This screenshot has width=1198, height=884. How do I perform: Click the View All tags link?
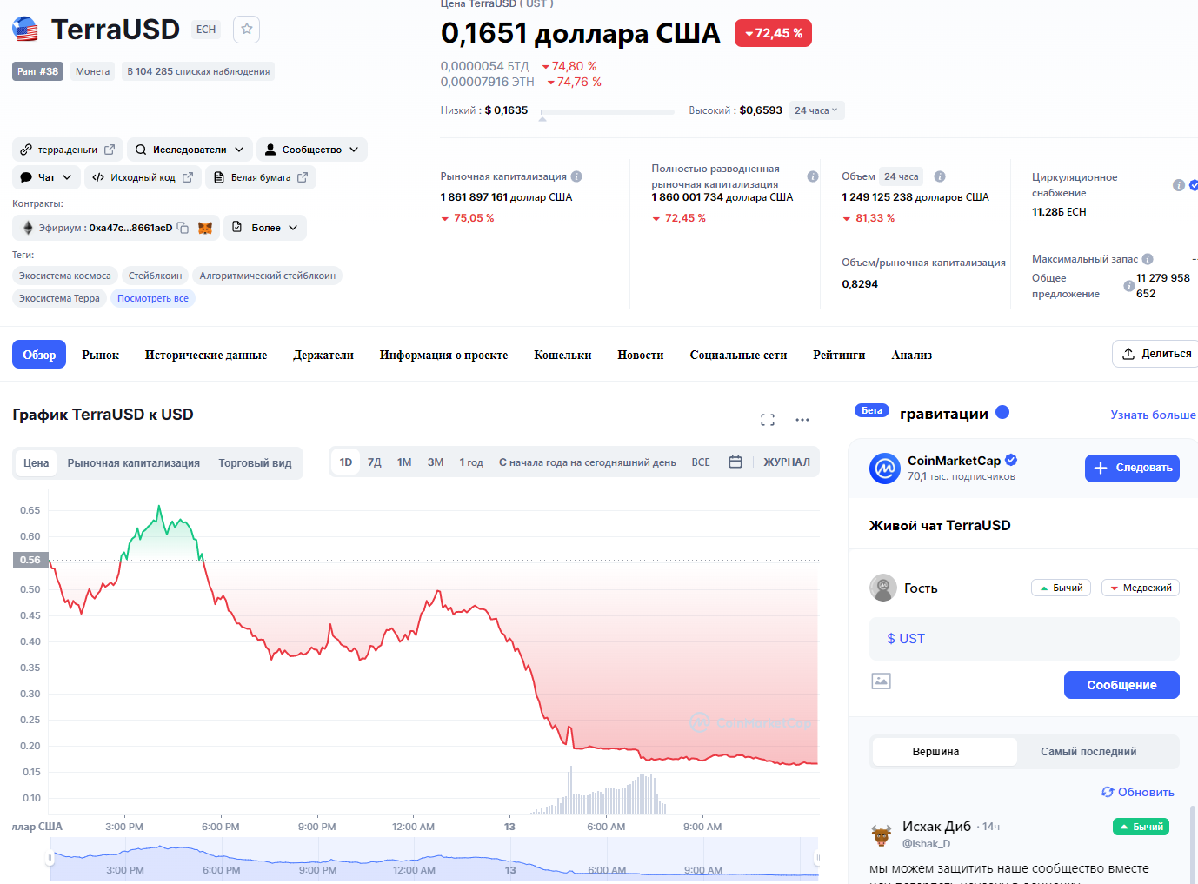(153, 298)
